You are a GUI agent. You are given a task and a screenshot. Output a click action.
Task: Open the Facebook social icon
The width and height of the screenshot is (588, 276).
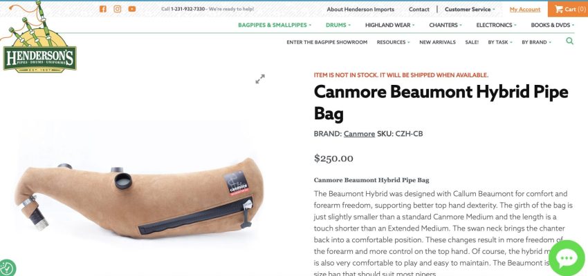click(x=103, y=9)
